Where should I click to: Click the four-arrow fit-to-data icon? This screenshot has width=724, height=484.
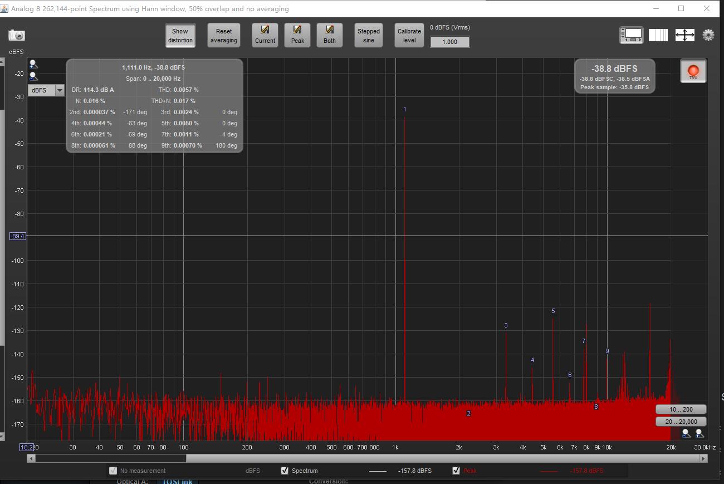pyautogui.click(x=684, y=35)
